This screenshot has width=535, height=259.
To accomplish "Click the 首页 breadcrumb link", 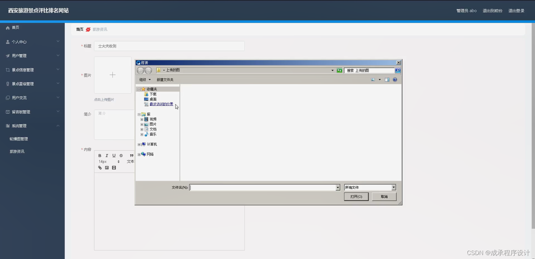I will (80, 30).
